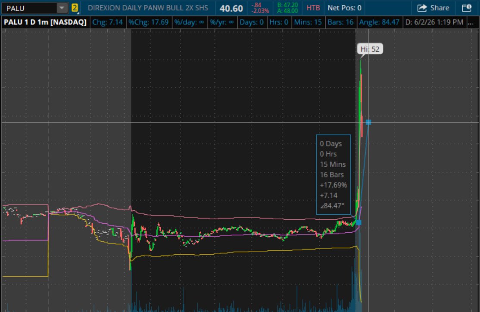Click the Net Pos: 0 label
Screen dimensions: 480x312
point(344,8)
